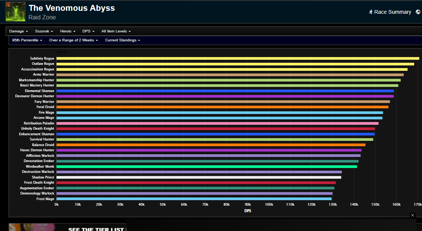The width and height of the screenshot is (422, 231).
Task: Click the globe icon in header
Action: (x=418, y=12)
